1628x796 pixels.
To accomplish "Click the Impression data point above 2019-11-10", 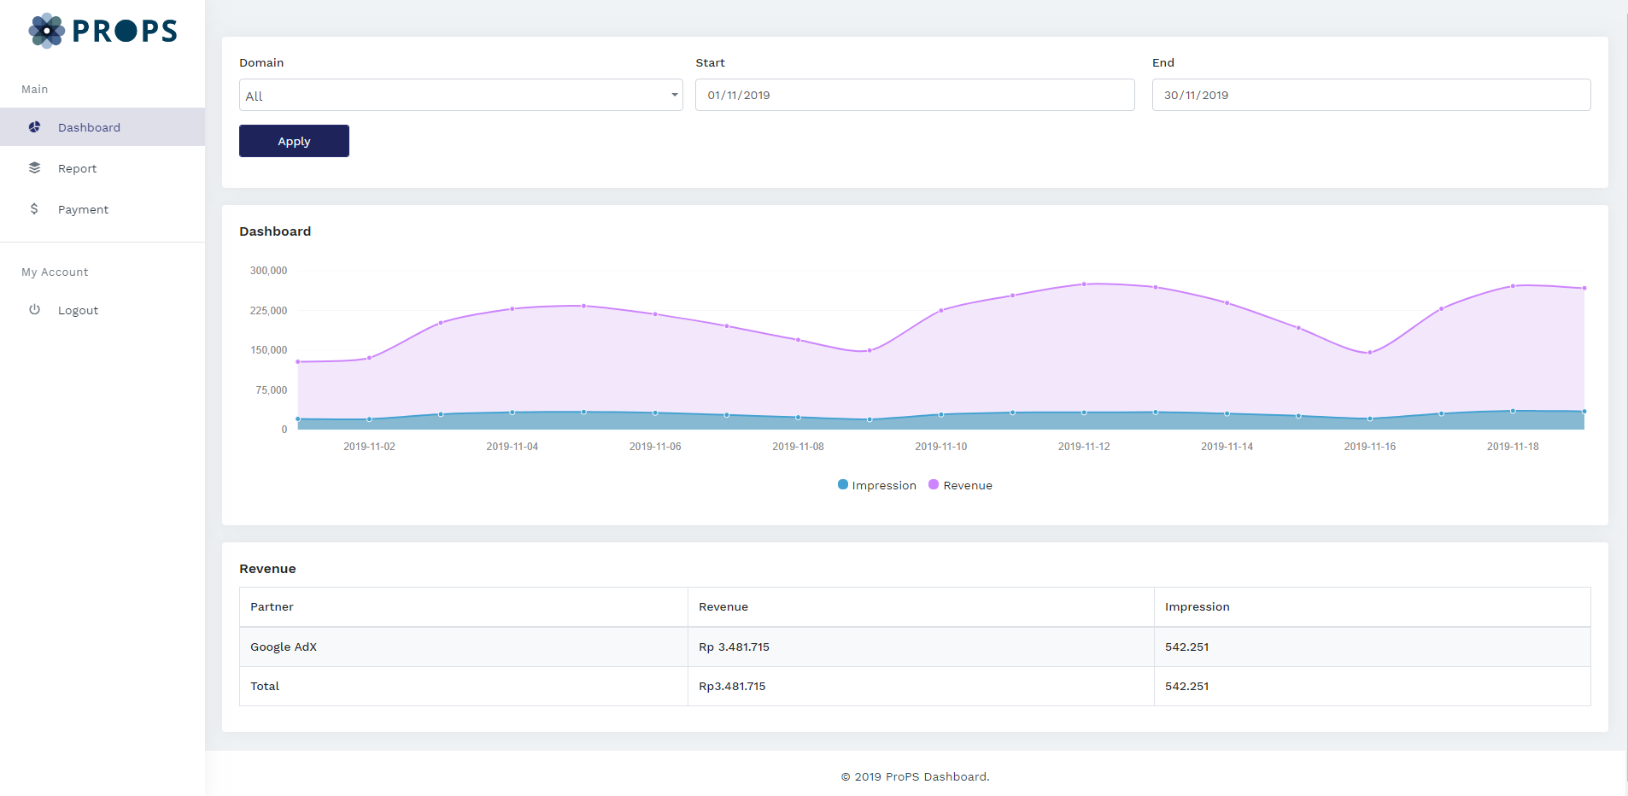I will 941,414.
